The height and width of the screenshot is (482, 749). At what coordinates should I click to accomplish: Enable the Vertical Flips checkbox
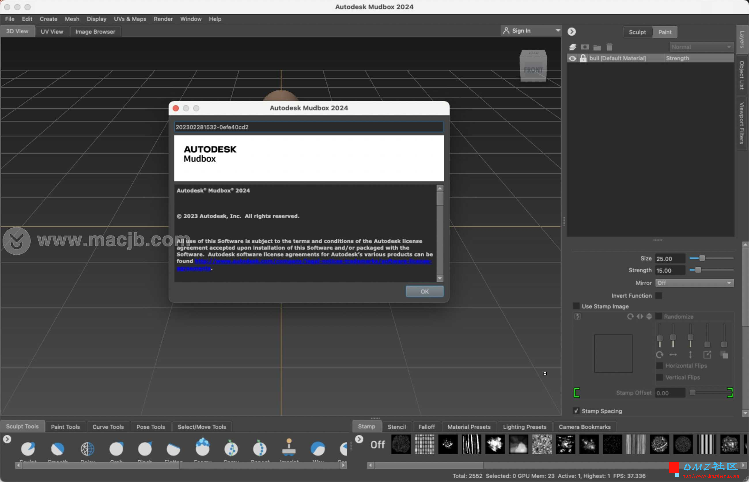[659, 377]
